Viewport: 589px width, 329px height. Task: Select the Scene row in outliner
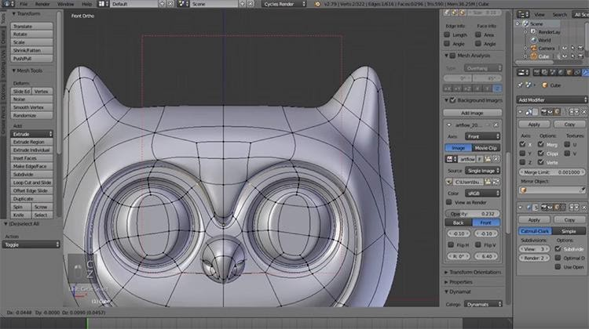pyautogui.click(x=536, y=23)
